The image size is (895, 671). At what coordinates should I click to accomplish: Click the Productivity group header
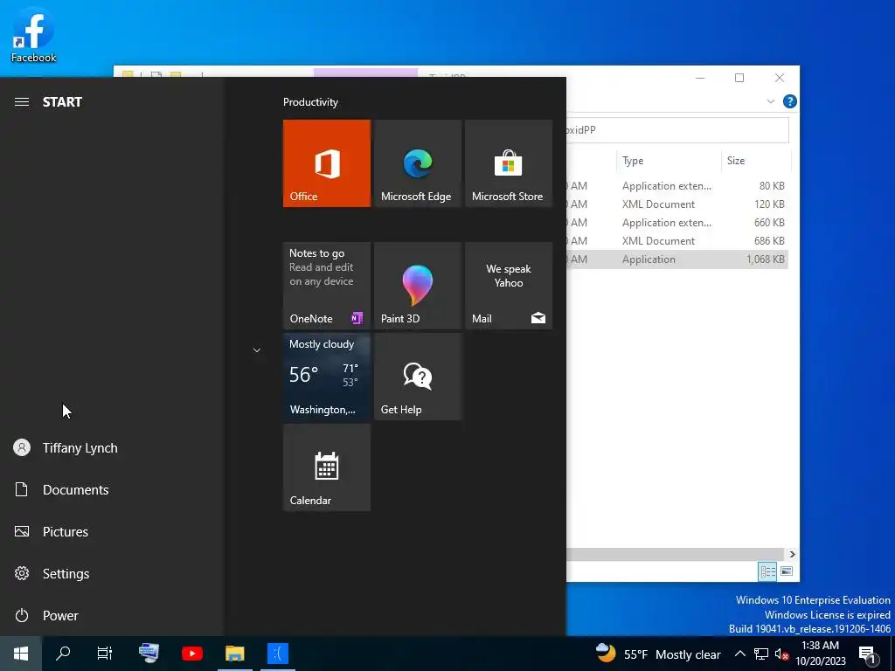[x=310, y=102]
